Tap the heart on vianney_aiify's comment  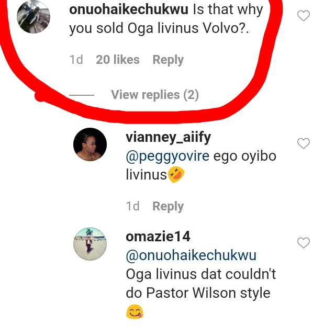pyautogui.click(x=303, y=143)
